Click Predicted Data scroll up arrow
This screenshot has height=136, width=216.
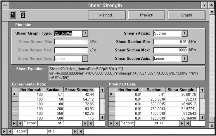(202, 90)
